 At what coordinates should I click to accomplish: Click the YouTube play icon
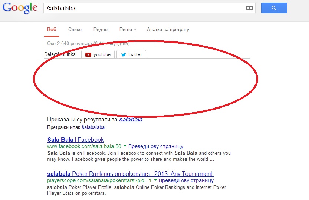tap(88, 54)
